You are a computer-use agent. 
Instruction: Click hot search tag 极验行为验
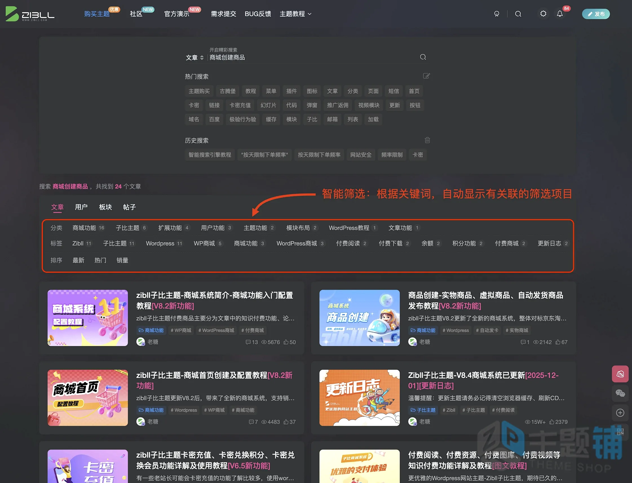pos(242,119)
